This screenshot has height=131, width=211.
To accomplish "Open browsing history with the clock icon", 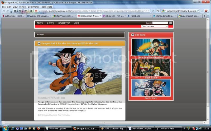I will tap(20, 11).
